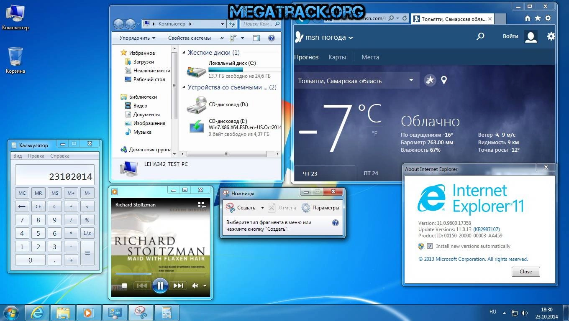Click msn user profile avatar icon
The image size is (569, 321).
(x=531, y=37)
